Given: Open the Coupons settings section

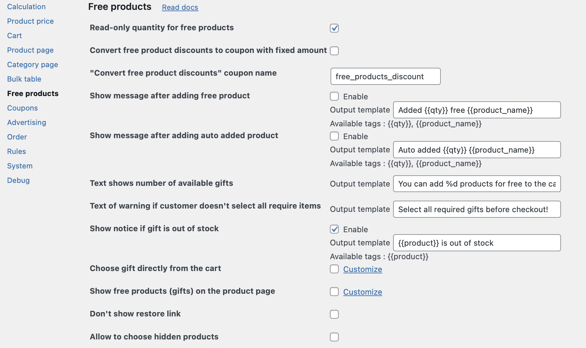Looking at the screenshot, I should (22, 108).
